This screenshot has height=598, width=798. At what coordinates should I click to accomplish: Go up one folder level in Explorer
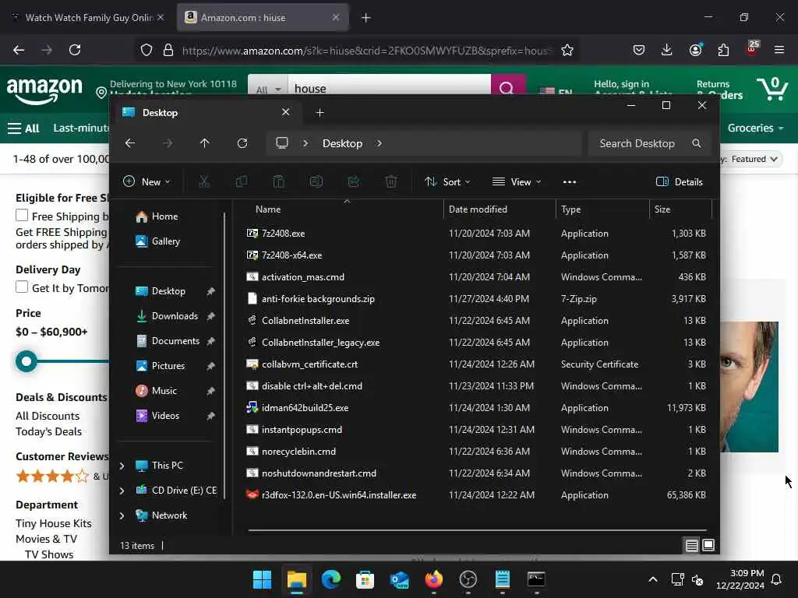(205, 143)
